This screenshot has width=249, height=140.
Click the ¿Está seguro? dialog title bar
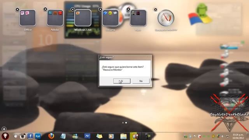[x=125, y=57]
